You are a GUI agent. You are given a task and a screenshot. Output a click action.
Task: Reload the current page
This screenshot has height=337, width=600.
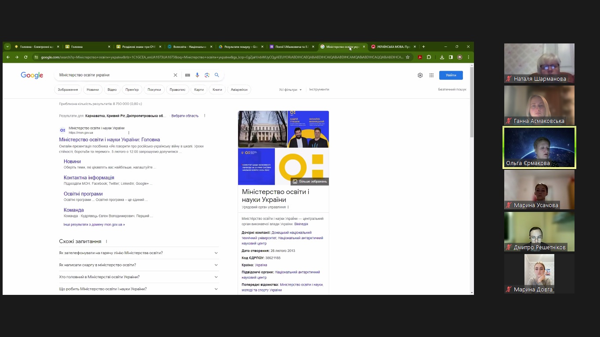(x=25, y=57)
